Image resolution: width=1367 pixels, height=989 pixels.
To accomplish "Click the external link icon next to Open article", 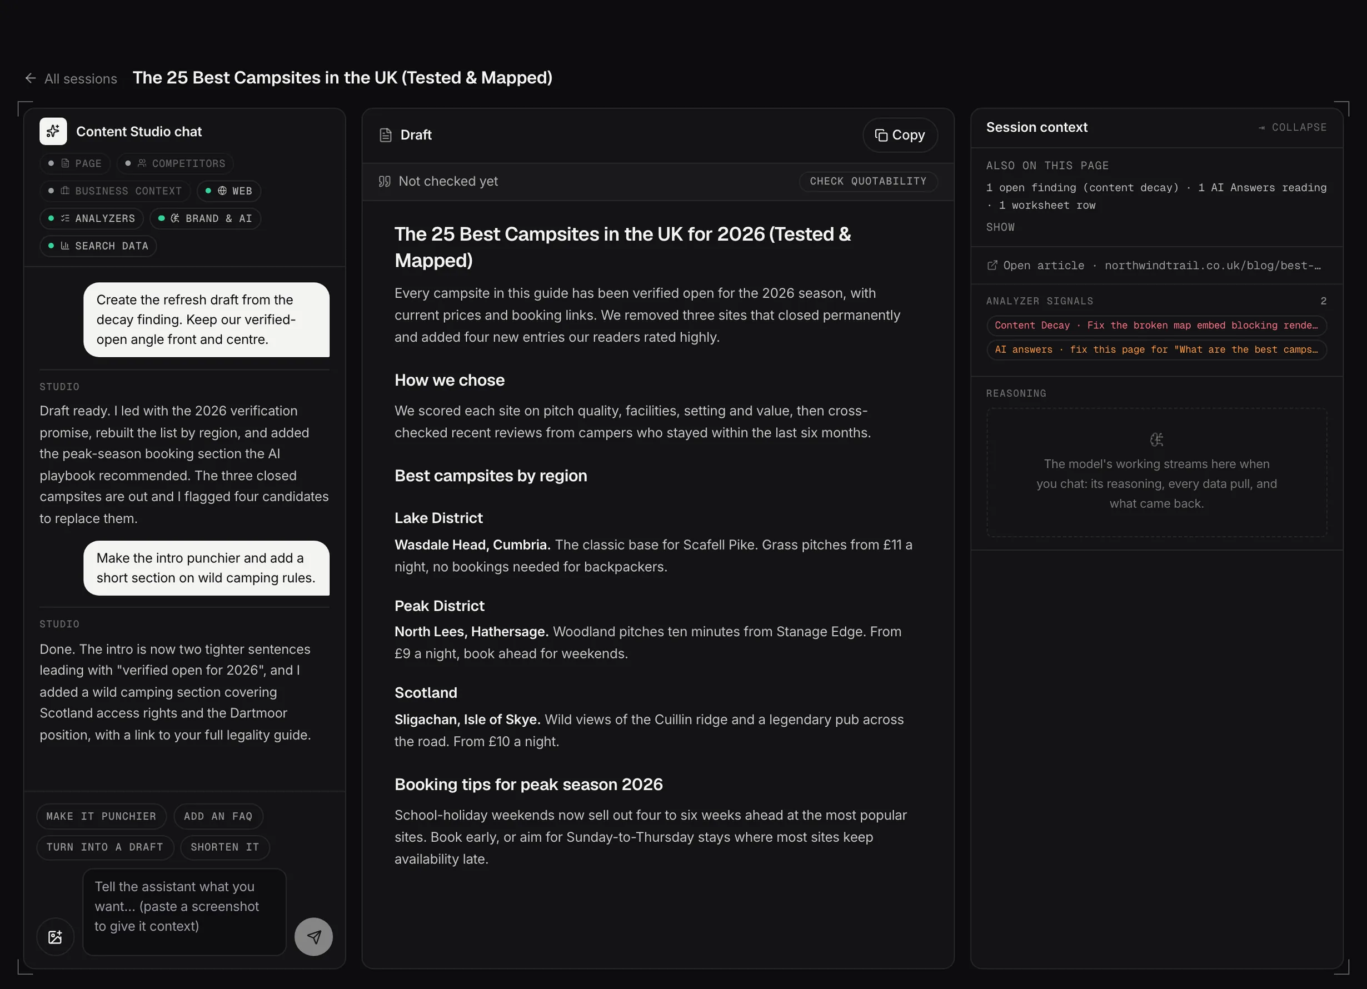I will (x=991, y=265).
